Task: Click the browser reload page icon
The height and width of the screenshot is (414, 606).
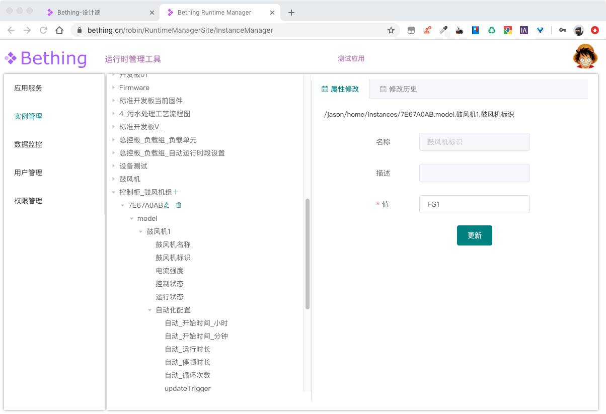Action: tap(43, 30)
